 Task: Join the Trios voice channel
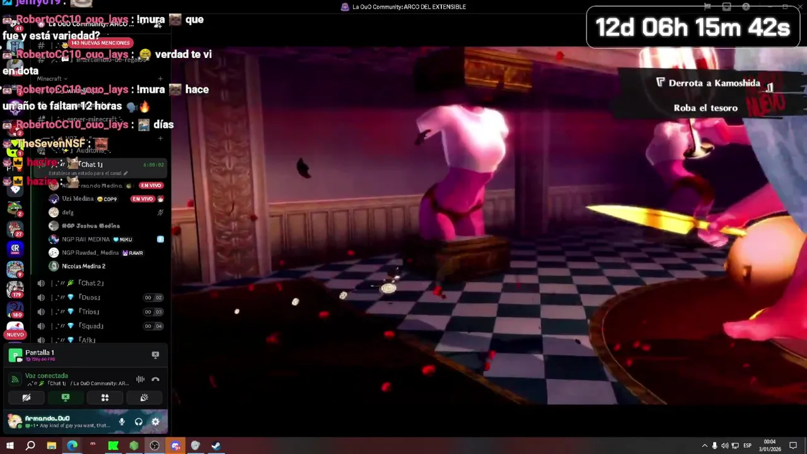point(100,312)
